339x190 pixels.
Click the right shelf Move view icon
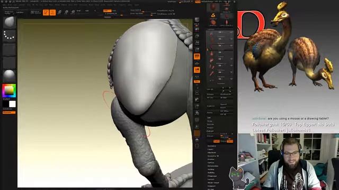[x=197, y=100]
